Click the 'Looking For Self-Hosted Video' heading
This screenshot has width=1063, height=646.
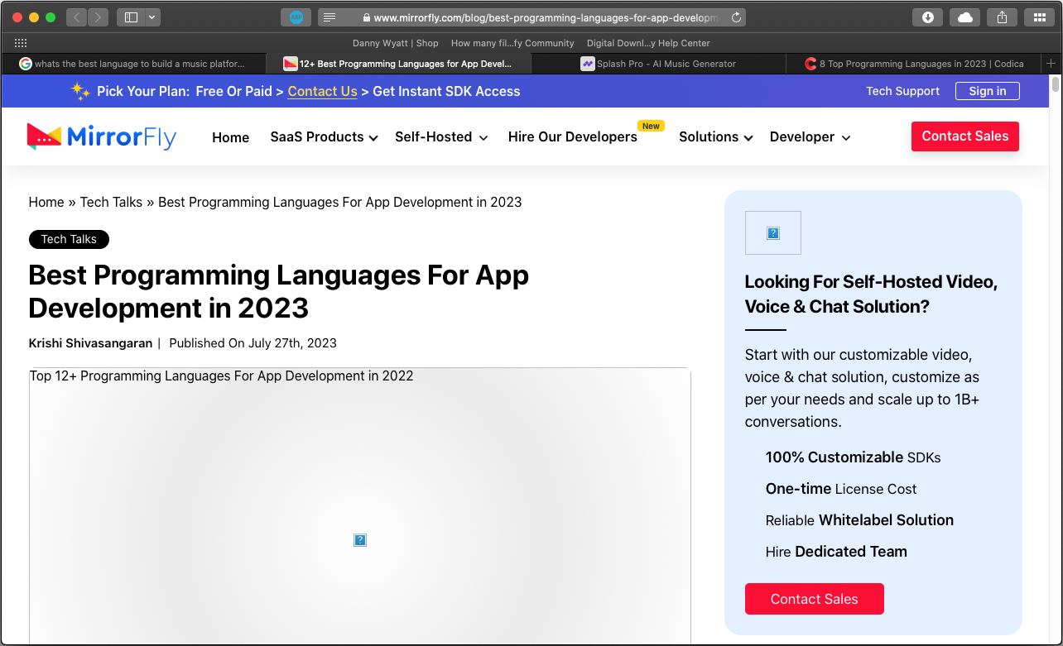pyautogui.click(x=871, y=294)
